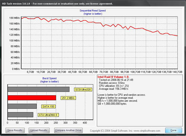Click the Random access 8.6ms line
The height and width of the screenshot is (136, 186).
click(x=112, y=83)
